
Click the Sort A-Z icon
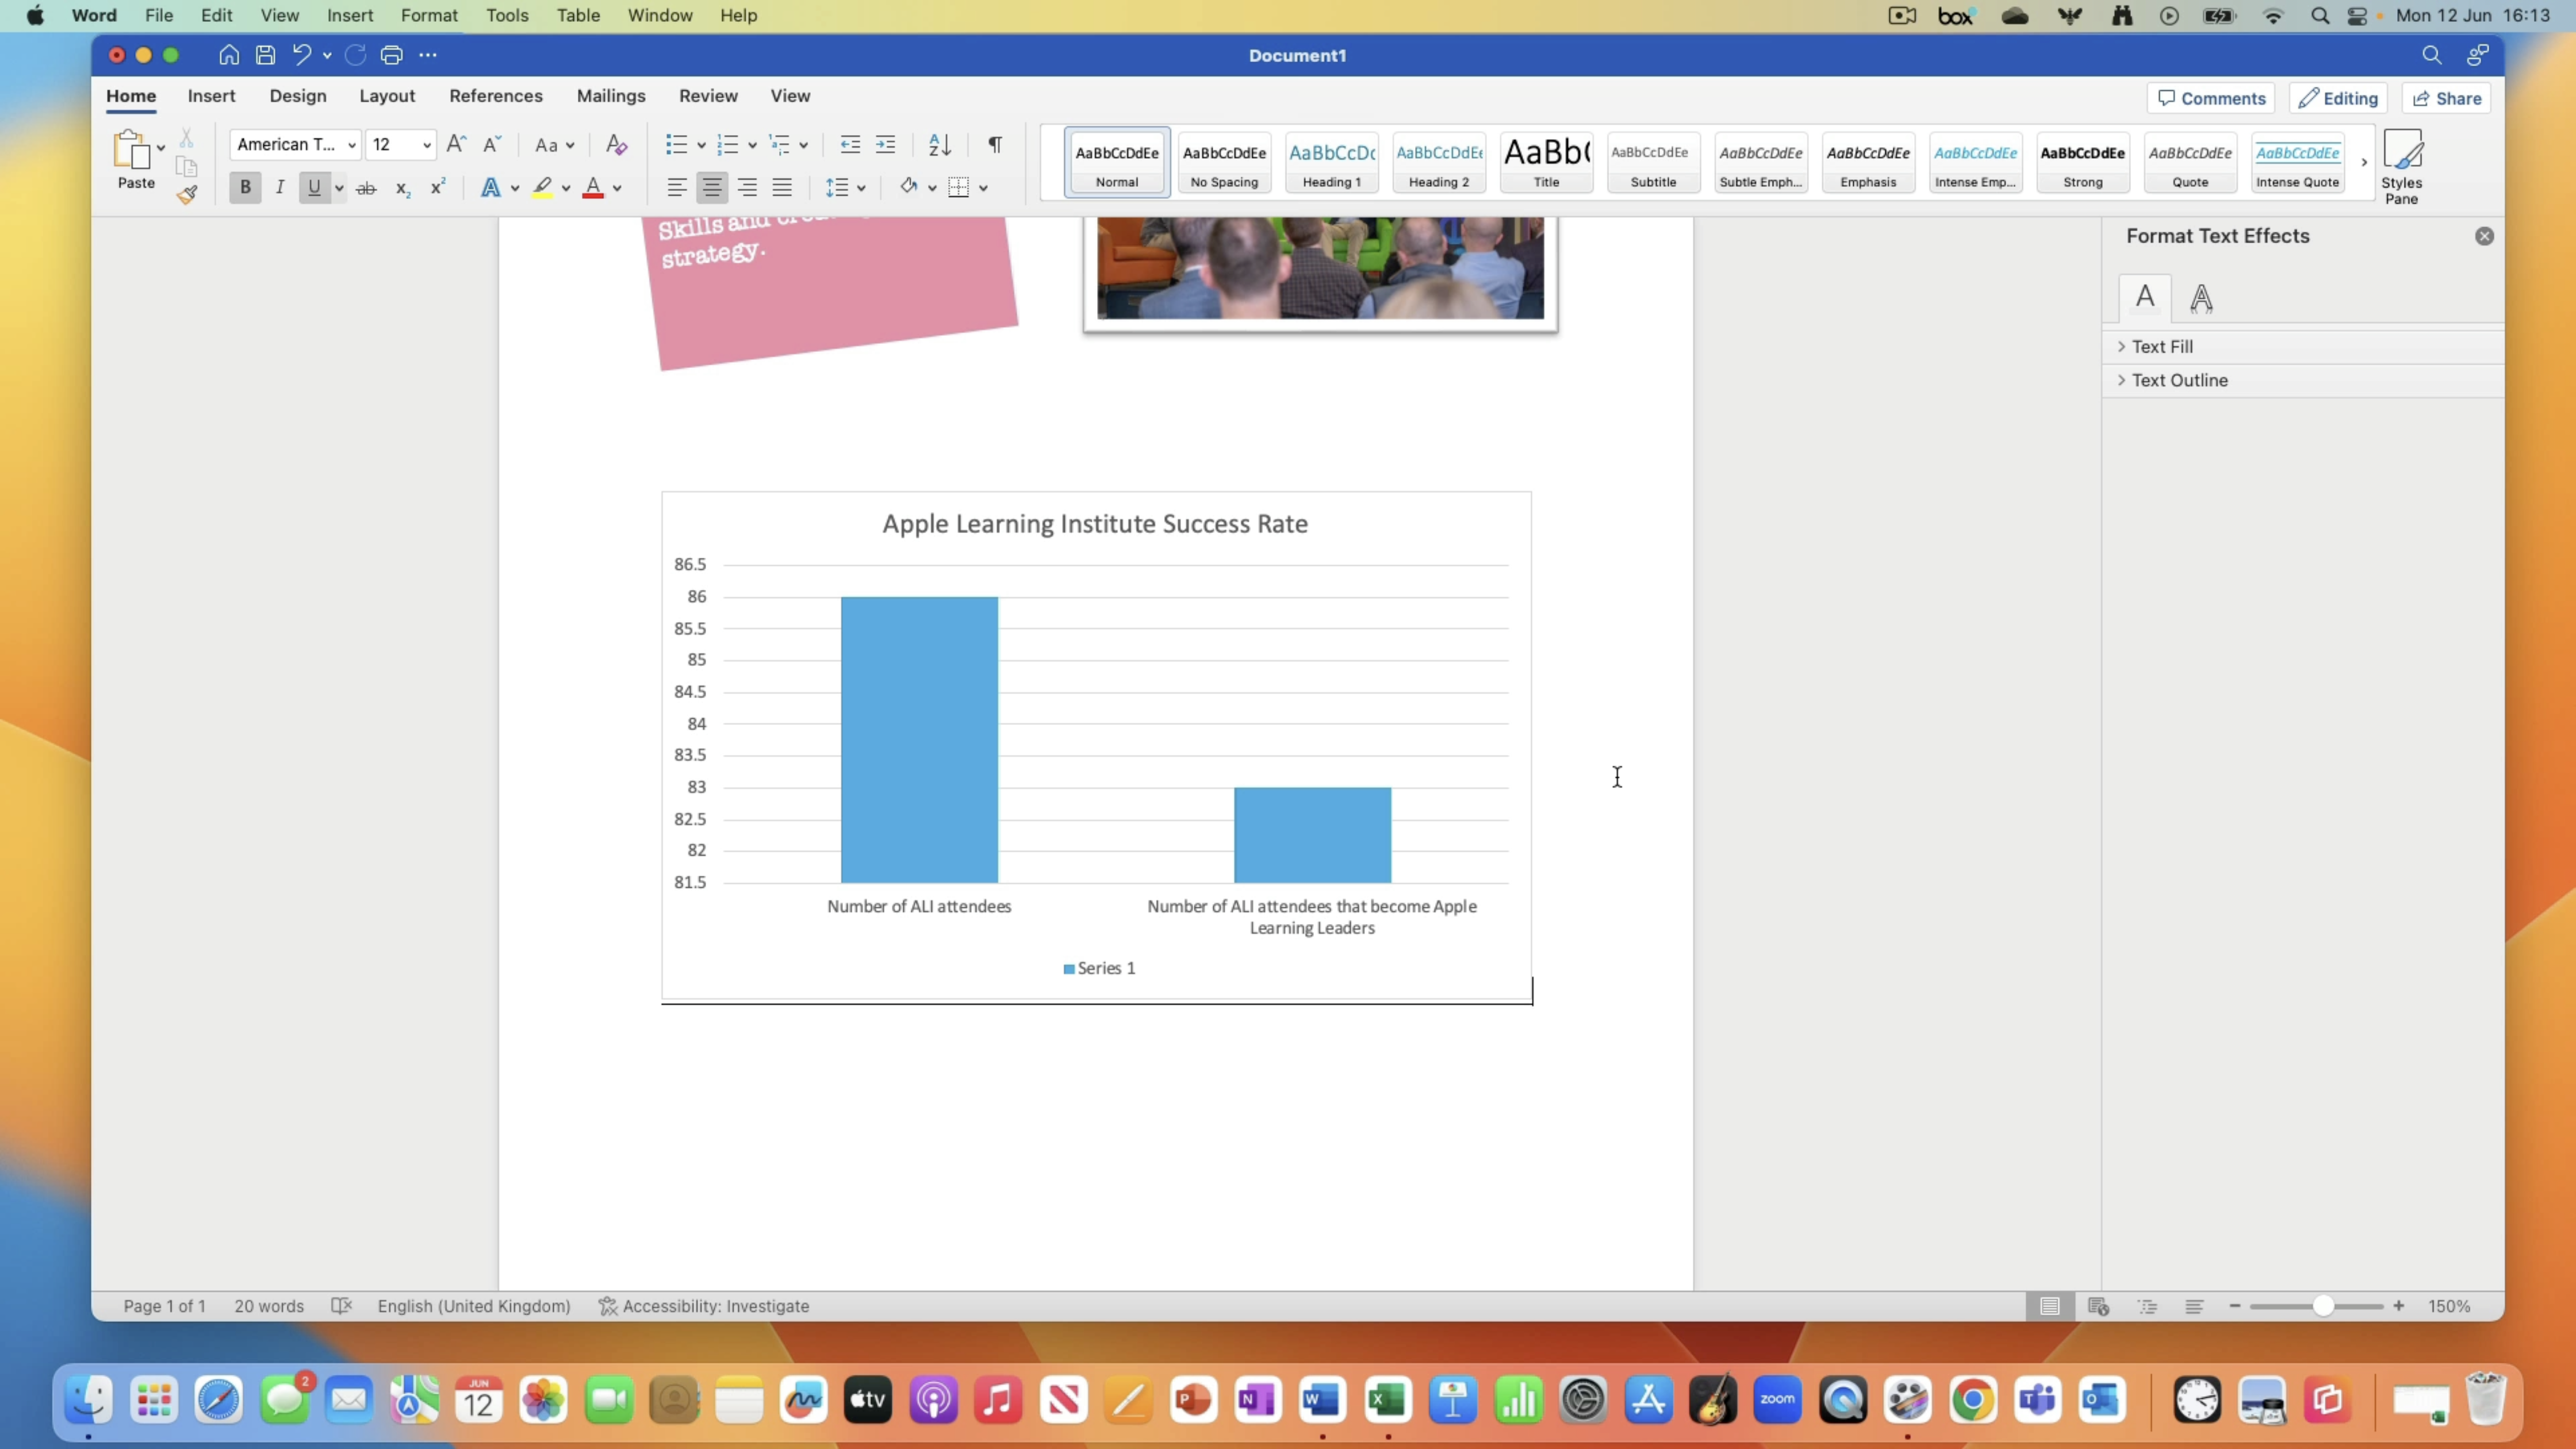[x=940, y=144]
